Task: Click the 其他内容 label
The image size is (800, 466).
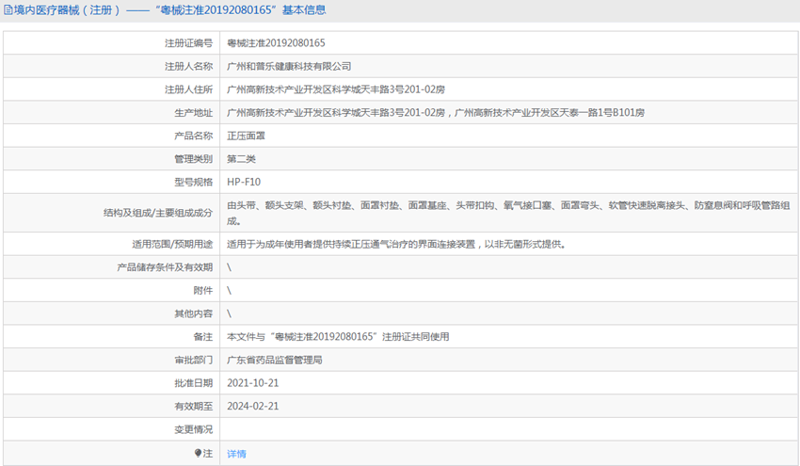Action: coord(193,313)
